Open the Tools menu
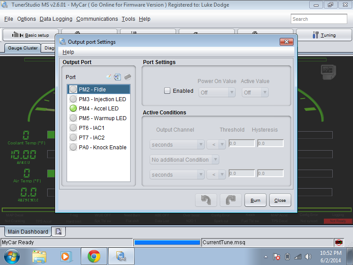This screenshot has width=353, height=265. [128, 19]
